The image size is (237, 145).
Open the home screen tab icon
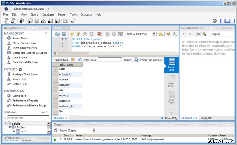click(6, 9)
